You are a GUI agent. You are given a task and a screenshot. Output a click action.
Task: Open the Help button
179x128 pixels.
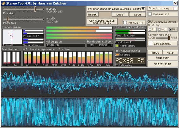point(170,53)
